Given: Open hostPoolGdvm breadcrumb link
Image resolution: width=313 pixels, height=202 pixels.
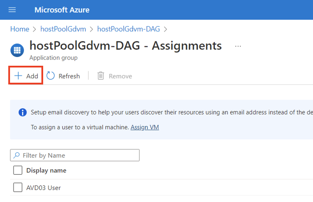Looking at the screenshot, I should 63,29.
